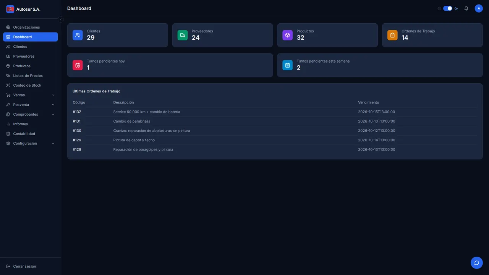This screenshot has height=275, width=489.
Task: Open the chat bubble button
Action: [477, 263]
